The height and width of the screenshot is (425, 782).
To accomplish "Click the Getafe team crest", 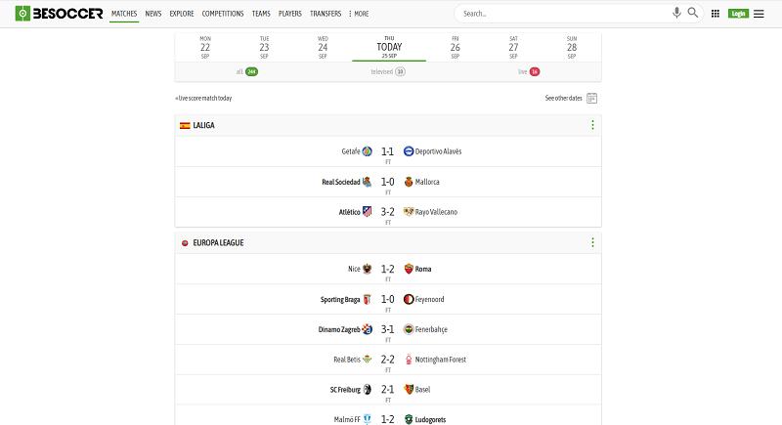I will pos(368,151).
